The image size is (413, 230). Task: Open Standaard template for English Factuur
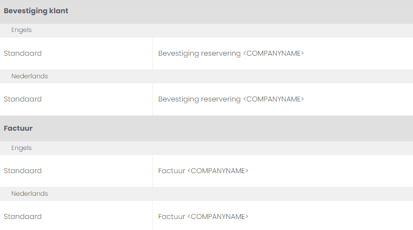coord(23,171)
